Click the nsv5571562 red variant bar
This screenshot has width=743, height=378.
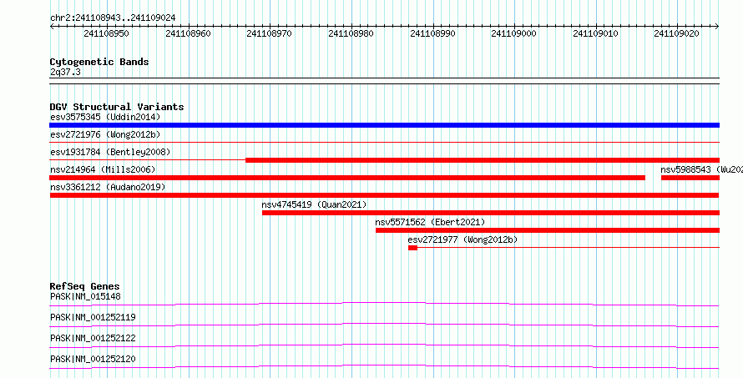pos(548,230)
